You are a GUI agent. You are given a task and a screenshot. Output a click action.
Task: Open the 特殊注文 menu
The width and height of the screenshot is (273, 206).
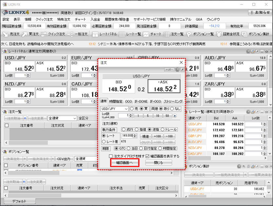(x=64, y=20)
